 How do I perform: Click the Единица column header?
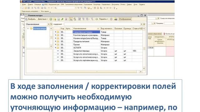[127, 29]
